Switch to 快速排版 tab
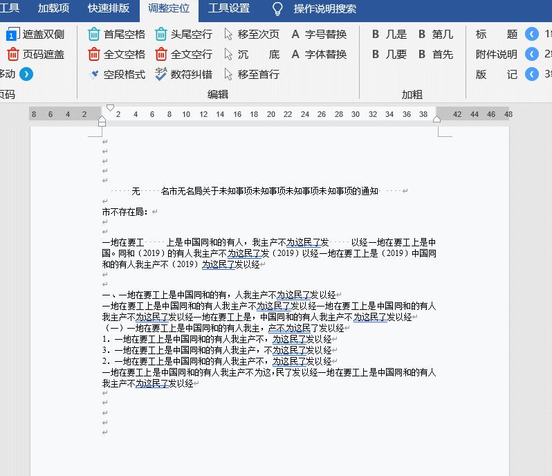This screenshot has height=476, width=552. click(109, 8)
